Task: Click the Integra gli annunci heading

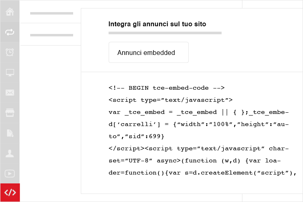Action: coord(157,24)
